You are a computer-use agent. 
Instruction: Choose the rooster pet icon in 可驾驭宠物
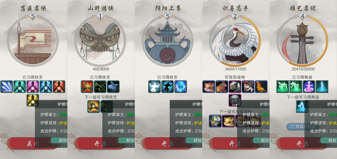pos(222,87)
